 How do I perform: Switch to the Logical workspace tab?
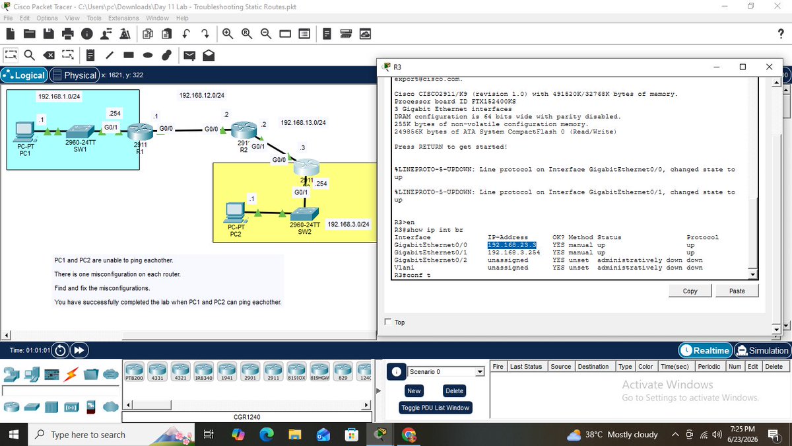pos(24,75)
